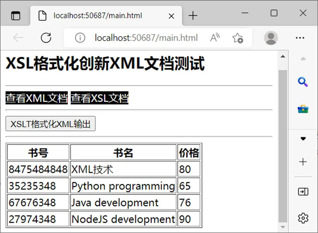Open a new tab with plus button
This screenshot has width=318, height=233.
tap(193, 16)
